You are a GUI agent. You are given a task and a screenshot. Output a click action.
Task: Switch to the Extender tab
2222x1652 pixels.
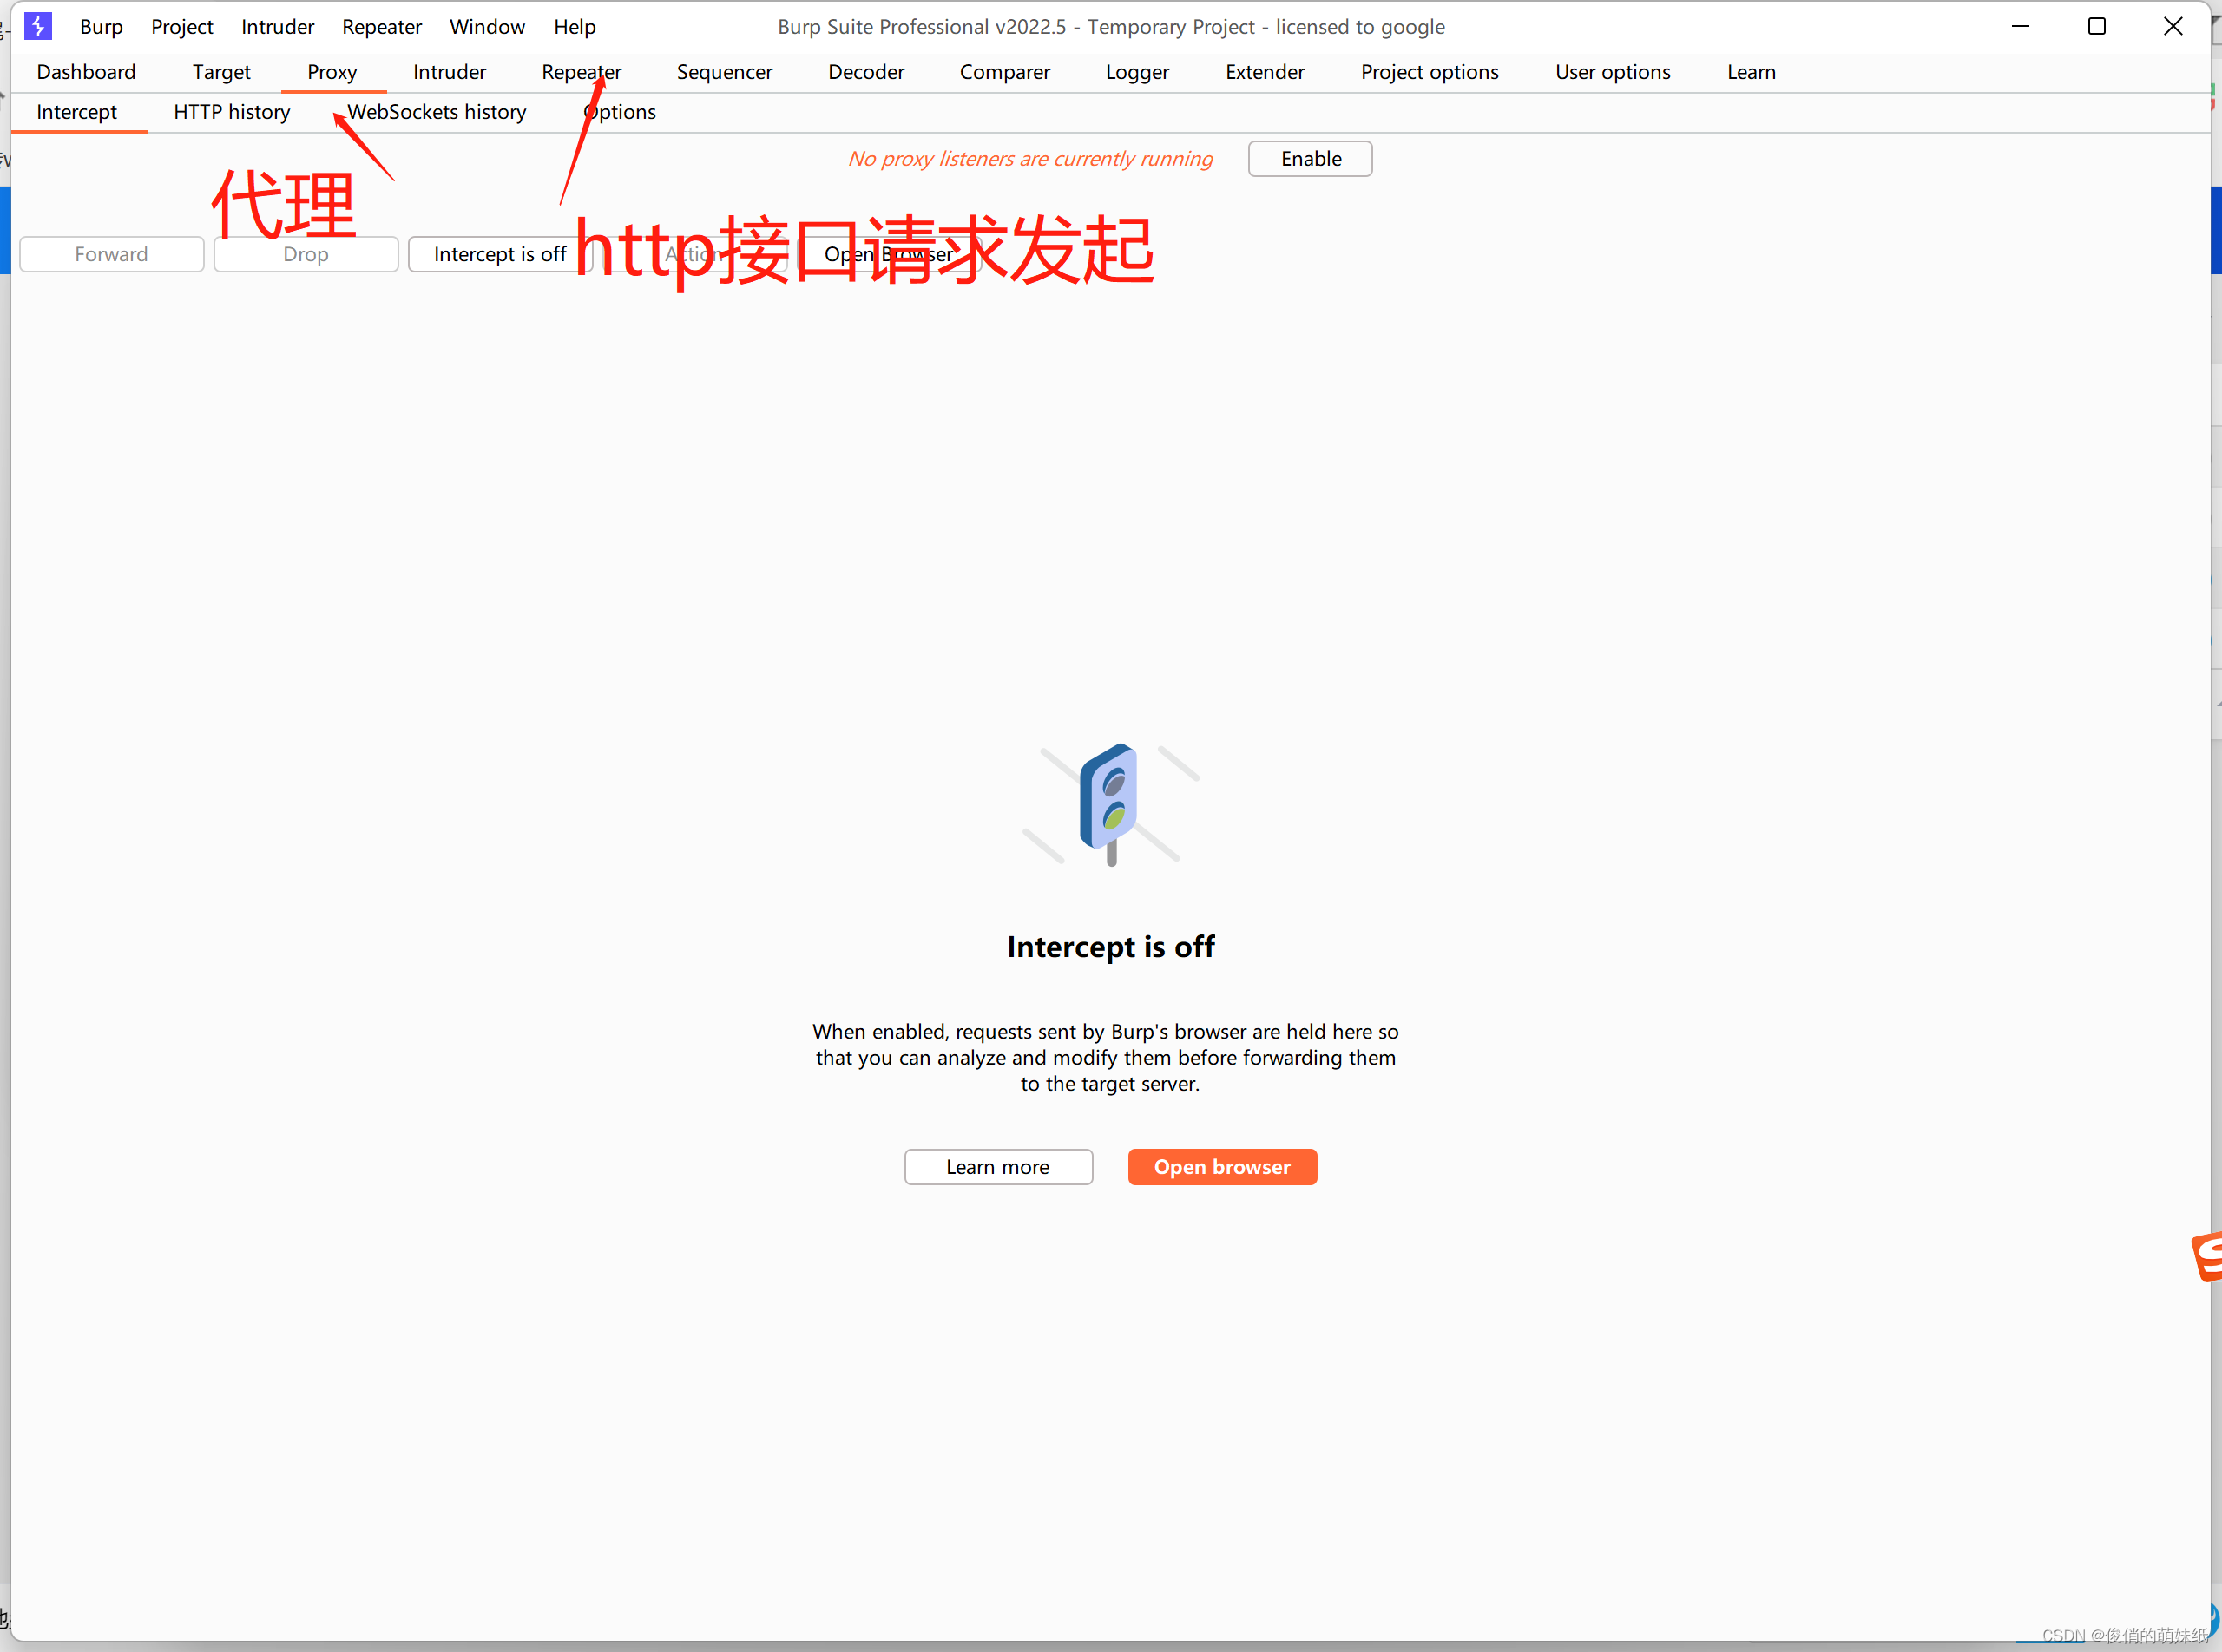pyautogui.click(x=1265, y=72)
